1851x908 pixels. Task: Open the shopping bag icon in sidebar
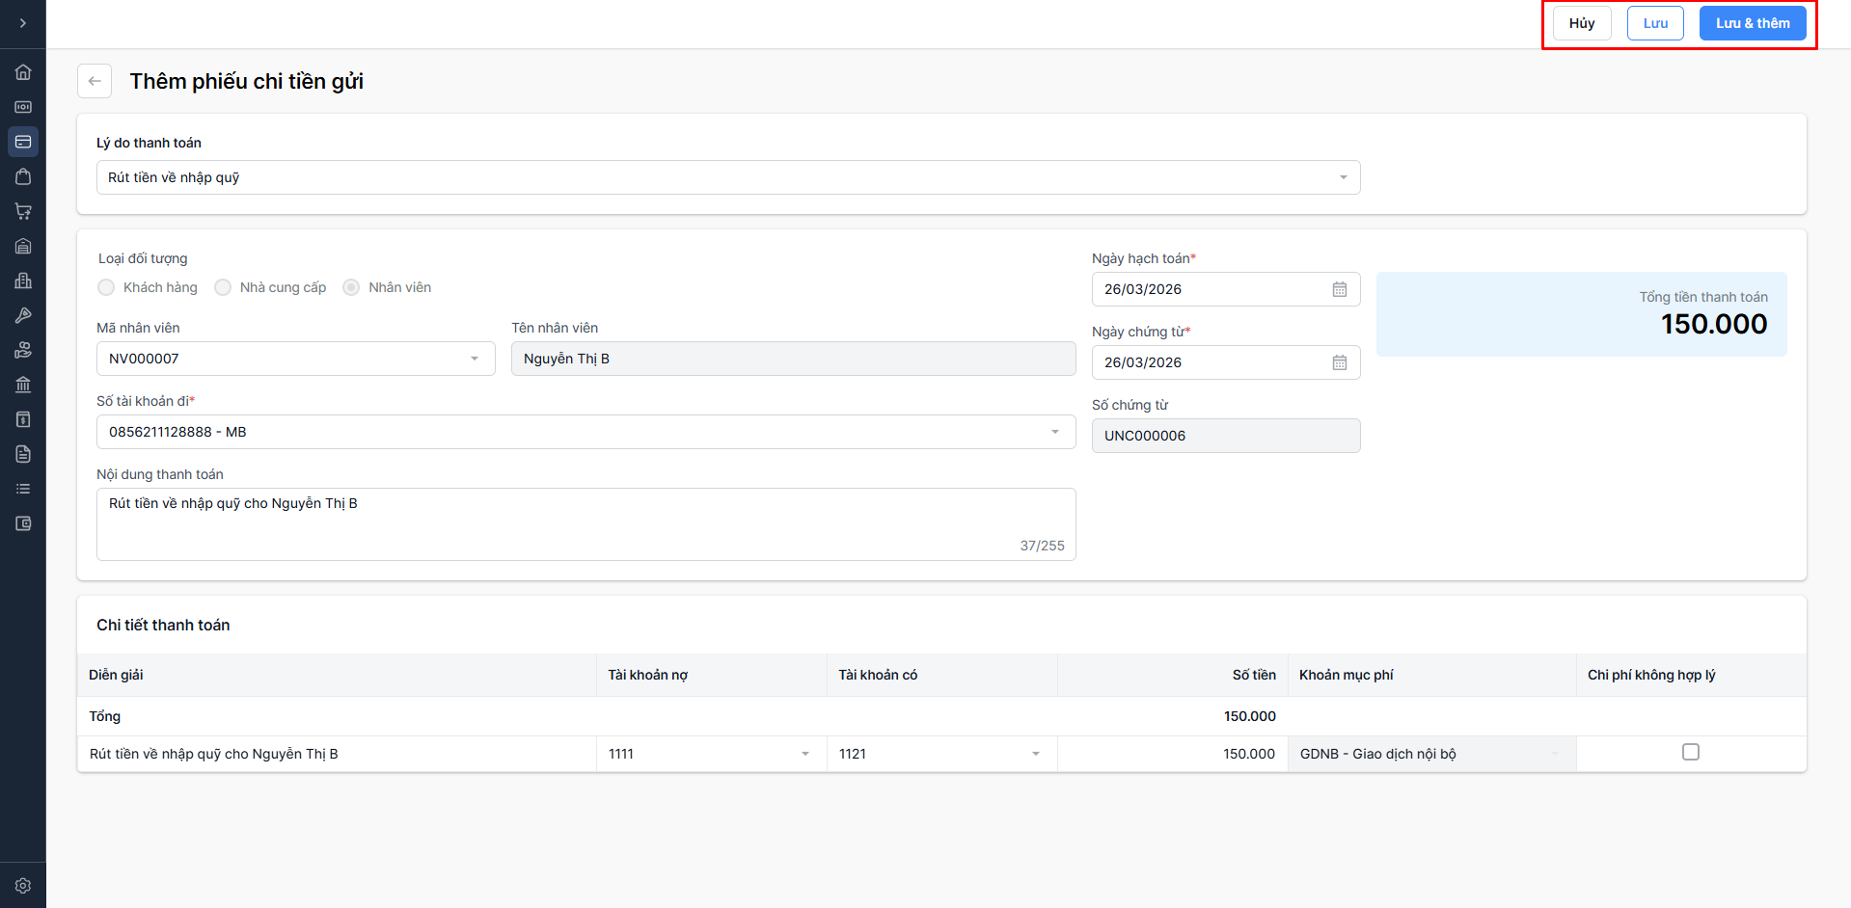[x=23, y=176]
